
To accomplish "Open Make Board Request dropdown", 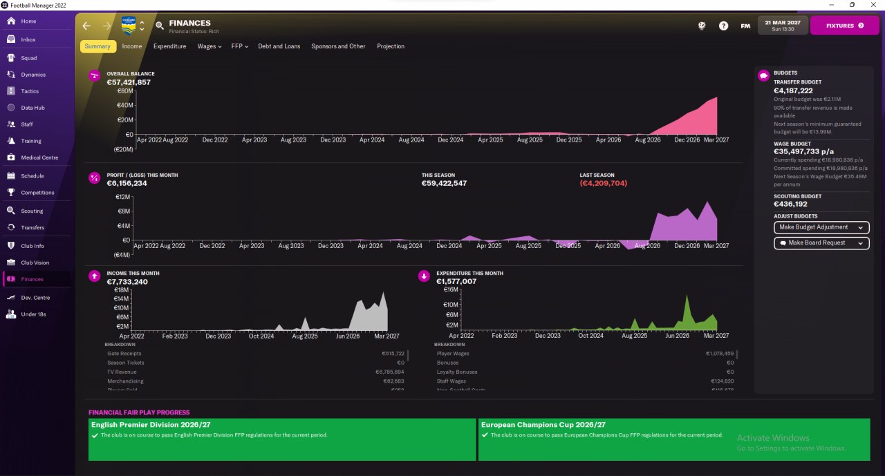I will click(821, 243).
